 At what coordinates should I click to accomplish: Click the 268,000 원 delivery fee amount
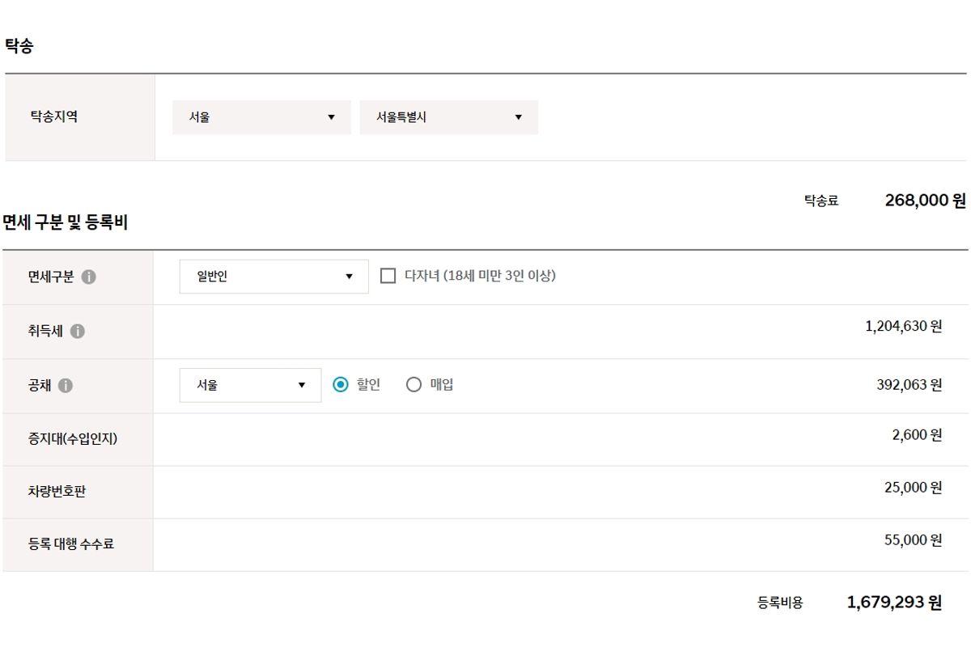coord(925,201)
